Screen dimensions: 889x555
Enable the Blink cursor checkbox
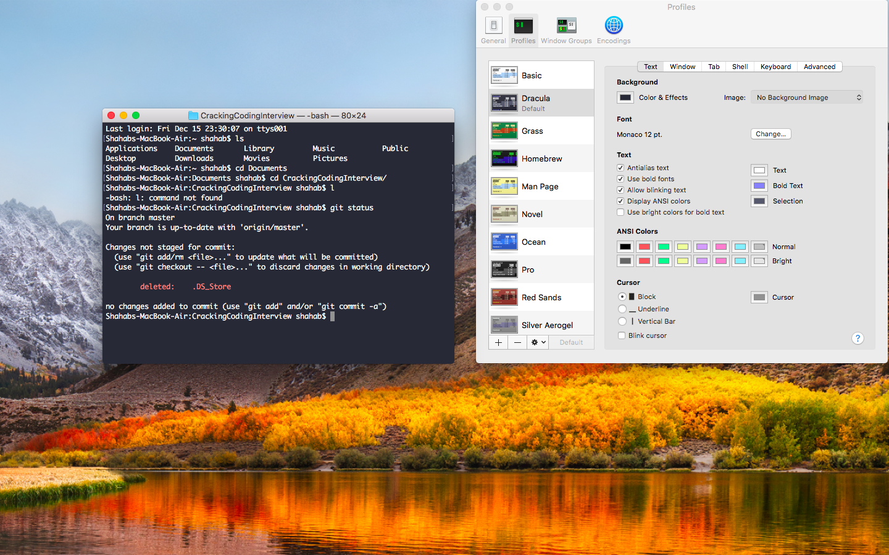pyautogui.click(x=622, y=335)
